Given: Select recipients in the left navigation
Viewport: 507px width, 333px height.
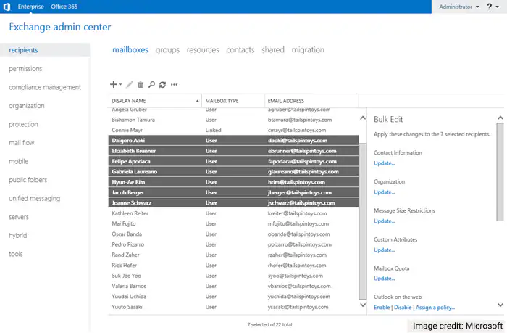Looking at the screenshot, I should (45, 50).
